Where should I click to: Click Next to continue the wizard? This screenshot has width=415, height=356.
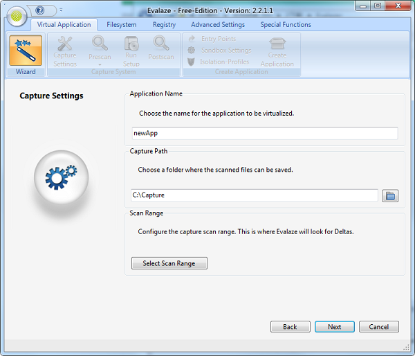(x=335, y=327)
